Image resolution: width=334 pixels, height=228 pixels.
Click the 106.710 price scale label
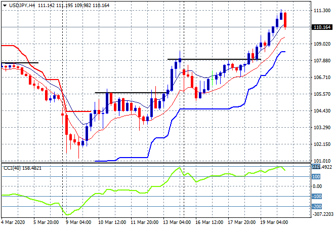322,77
